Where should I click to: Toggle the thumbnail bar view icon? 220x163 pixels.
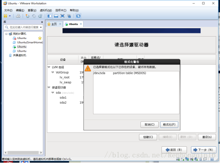pos(56,16)
